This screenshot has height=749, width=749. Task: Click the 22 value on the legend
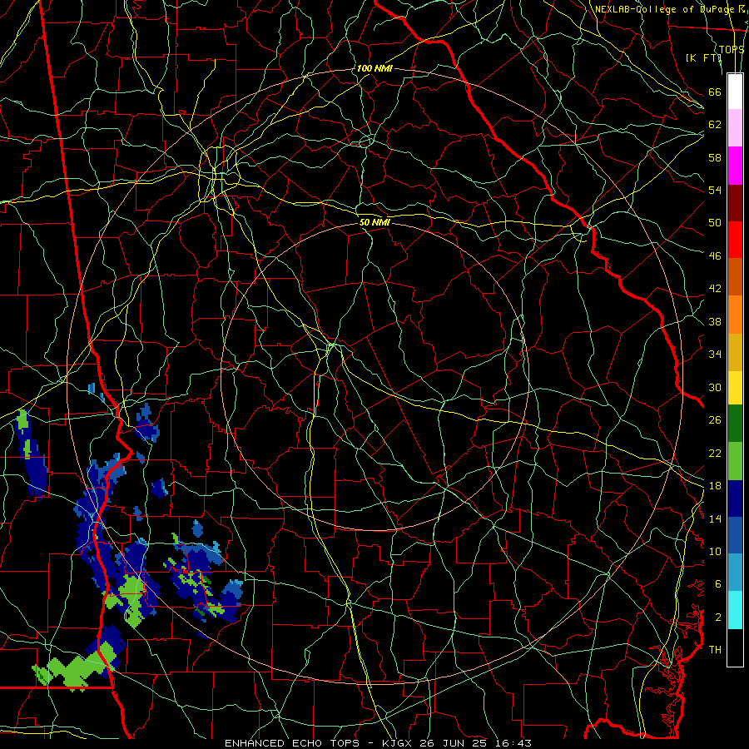coord(715,453)
